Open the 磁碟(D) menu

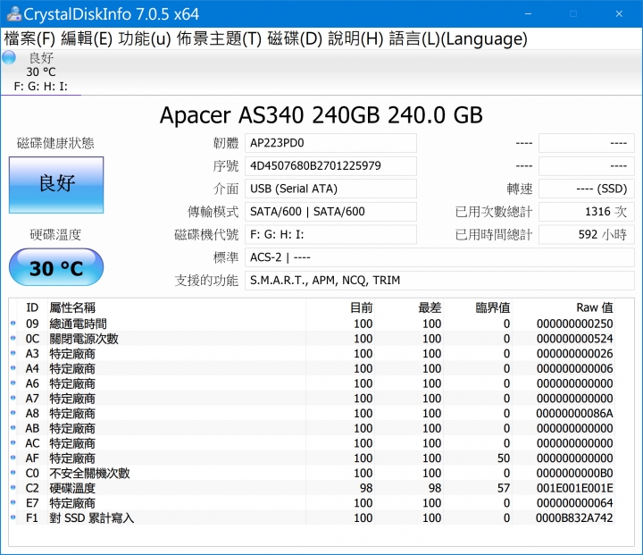295,39
